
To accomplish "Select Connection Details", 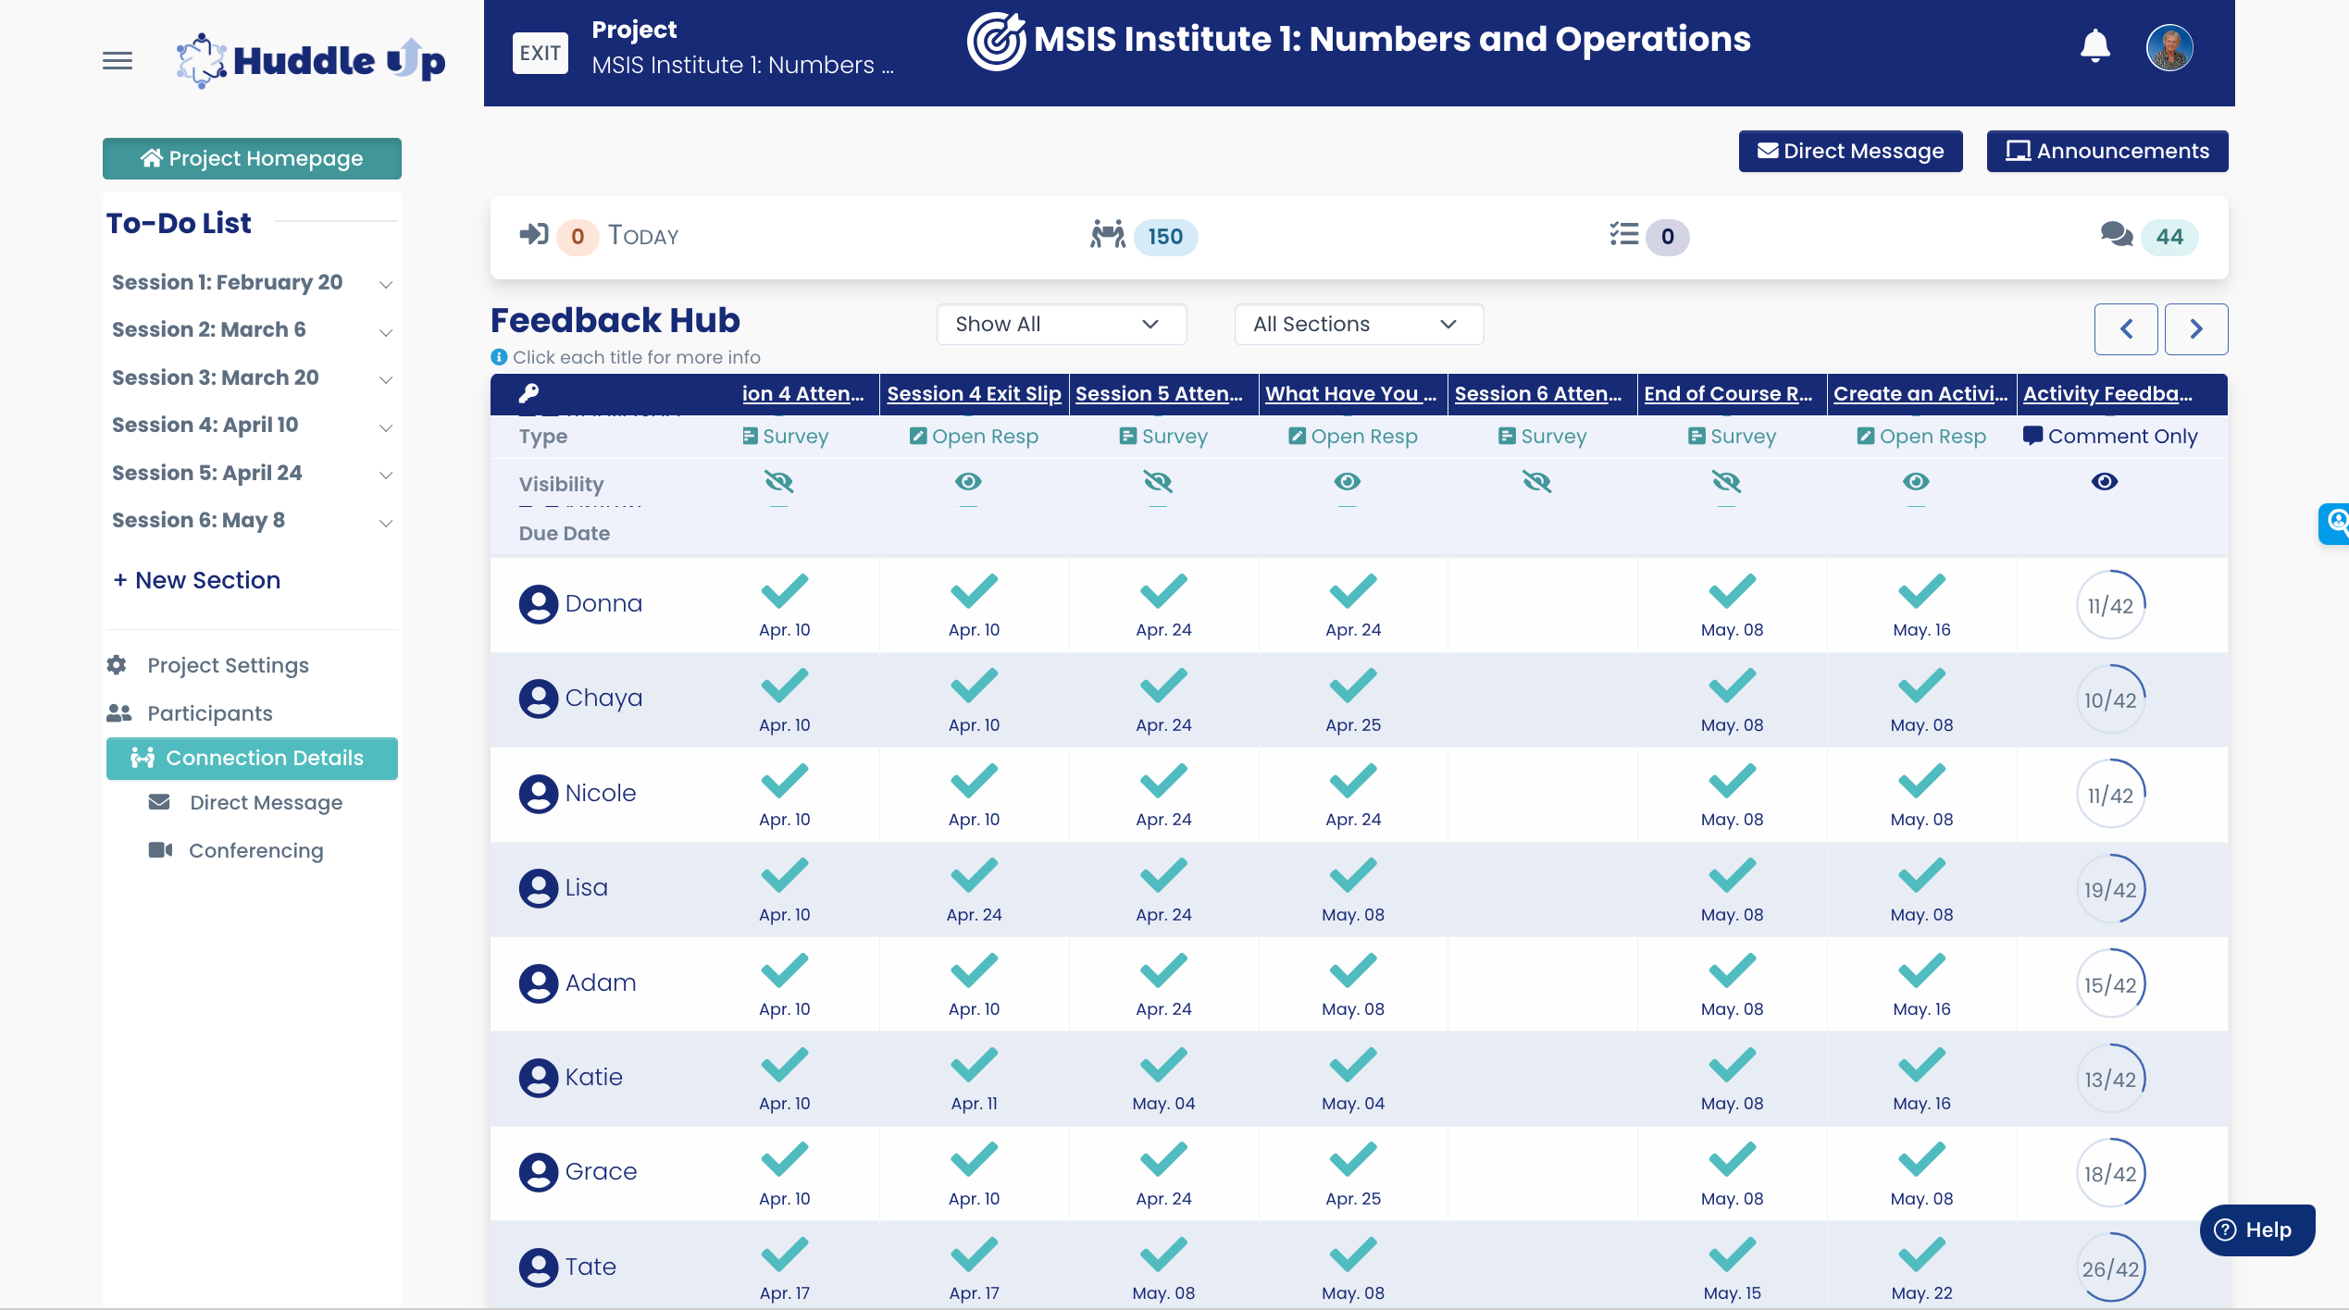I will (252, 758).
